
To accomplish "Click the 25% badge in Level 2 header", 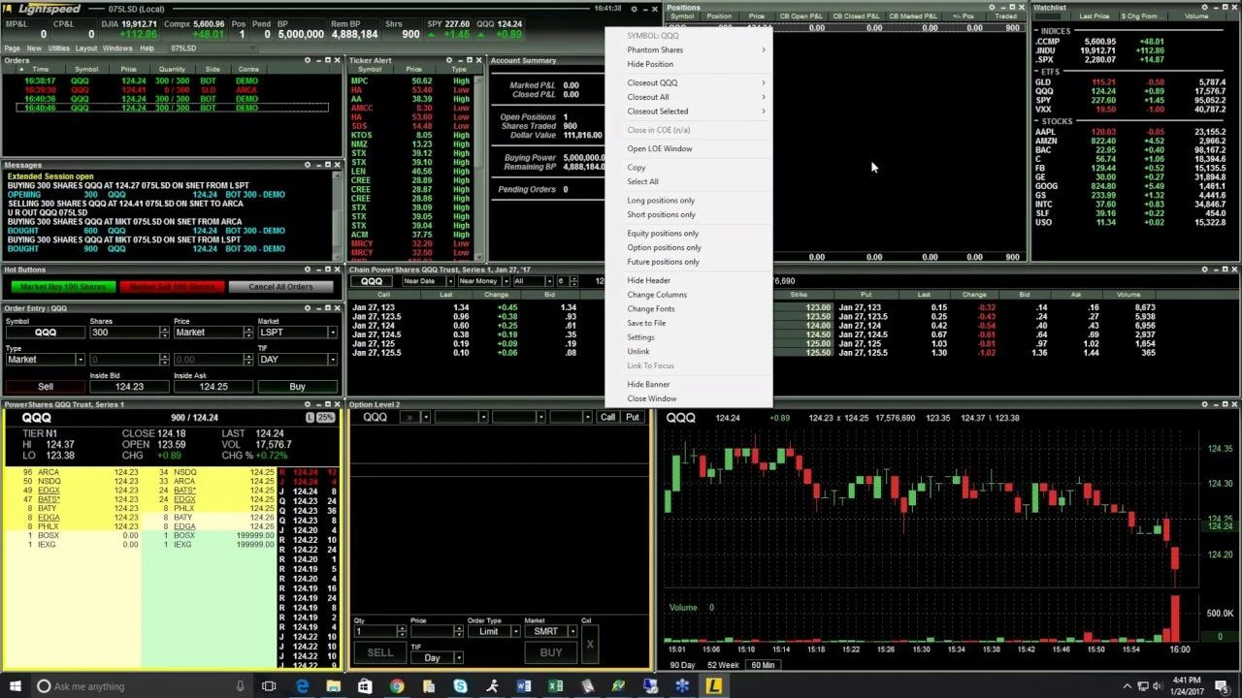I will click(x=326, y=418).
